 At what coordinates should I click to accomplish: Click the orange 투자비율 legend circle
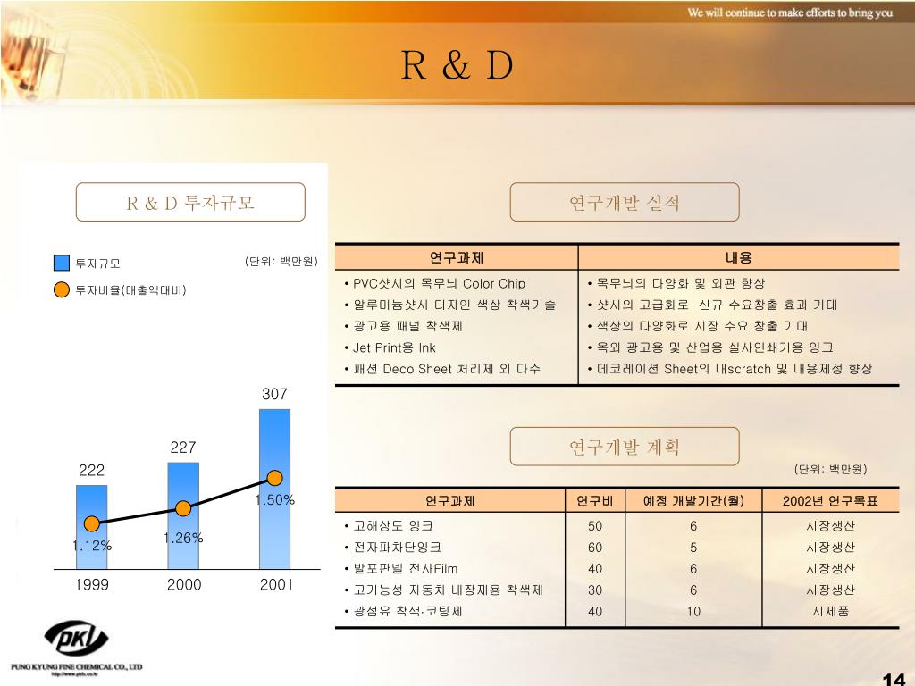pos(62,289)
